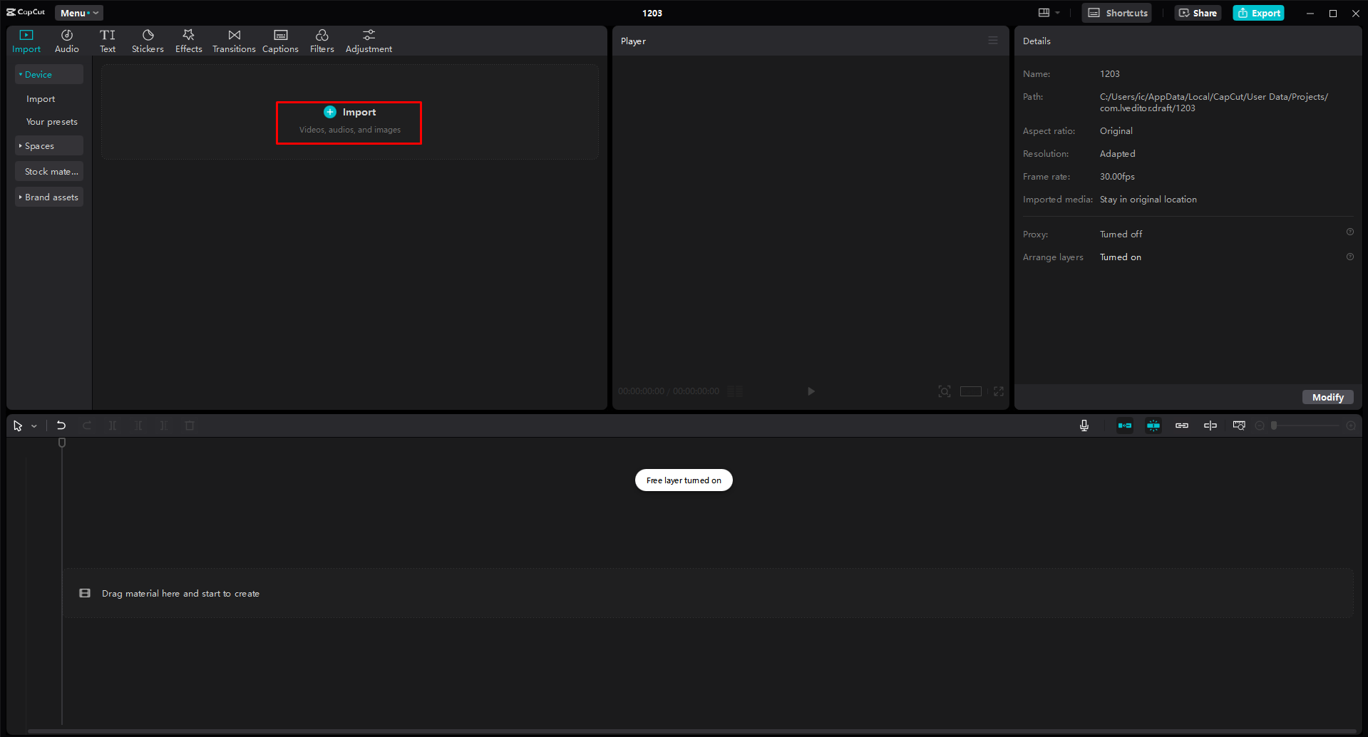Viewport: 1368px width, 737px height.
Task: Click the Split clip icon
Action: 113,426
